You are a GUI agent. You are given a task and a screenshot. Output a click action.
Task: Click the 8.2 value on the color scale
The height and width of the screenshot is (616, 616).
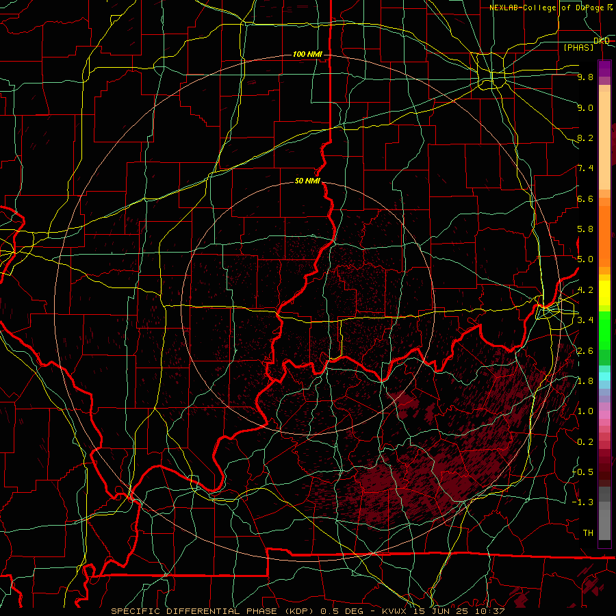(585, 138)
